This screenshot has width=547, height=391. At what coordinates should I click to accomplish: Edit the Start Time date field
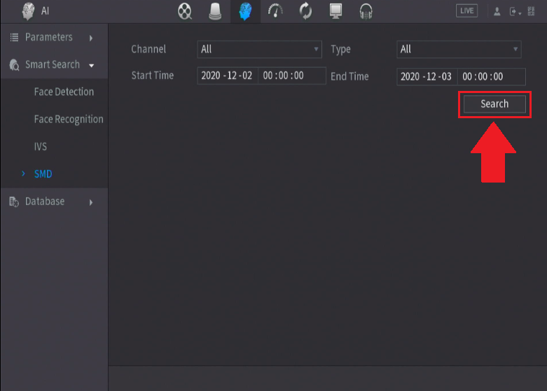click(228, 76)
